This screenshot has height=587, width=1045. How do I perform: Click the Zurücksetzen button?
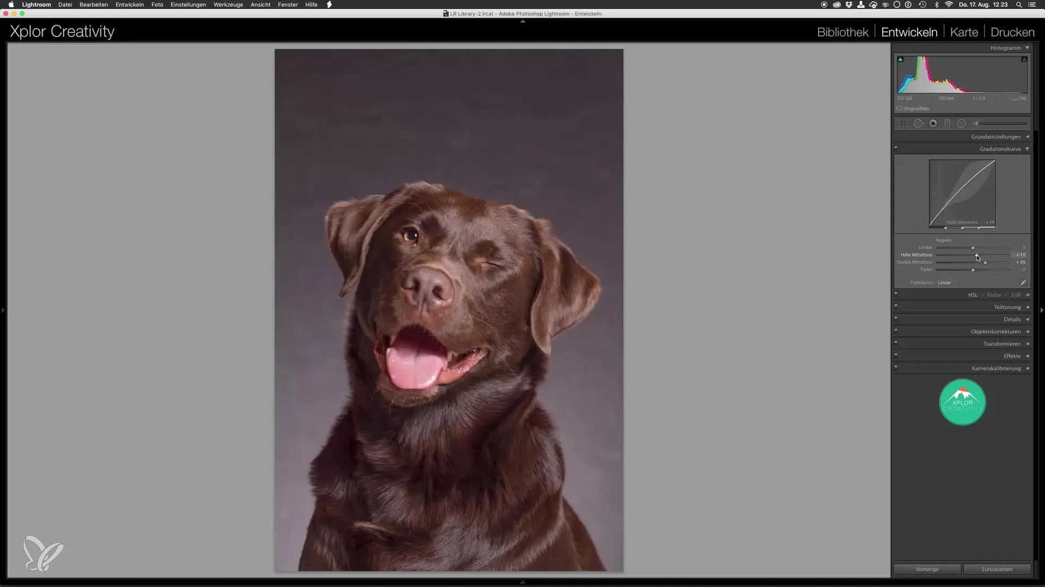(997, 569)
